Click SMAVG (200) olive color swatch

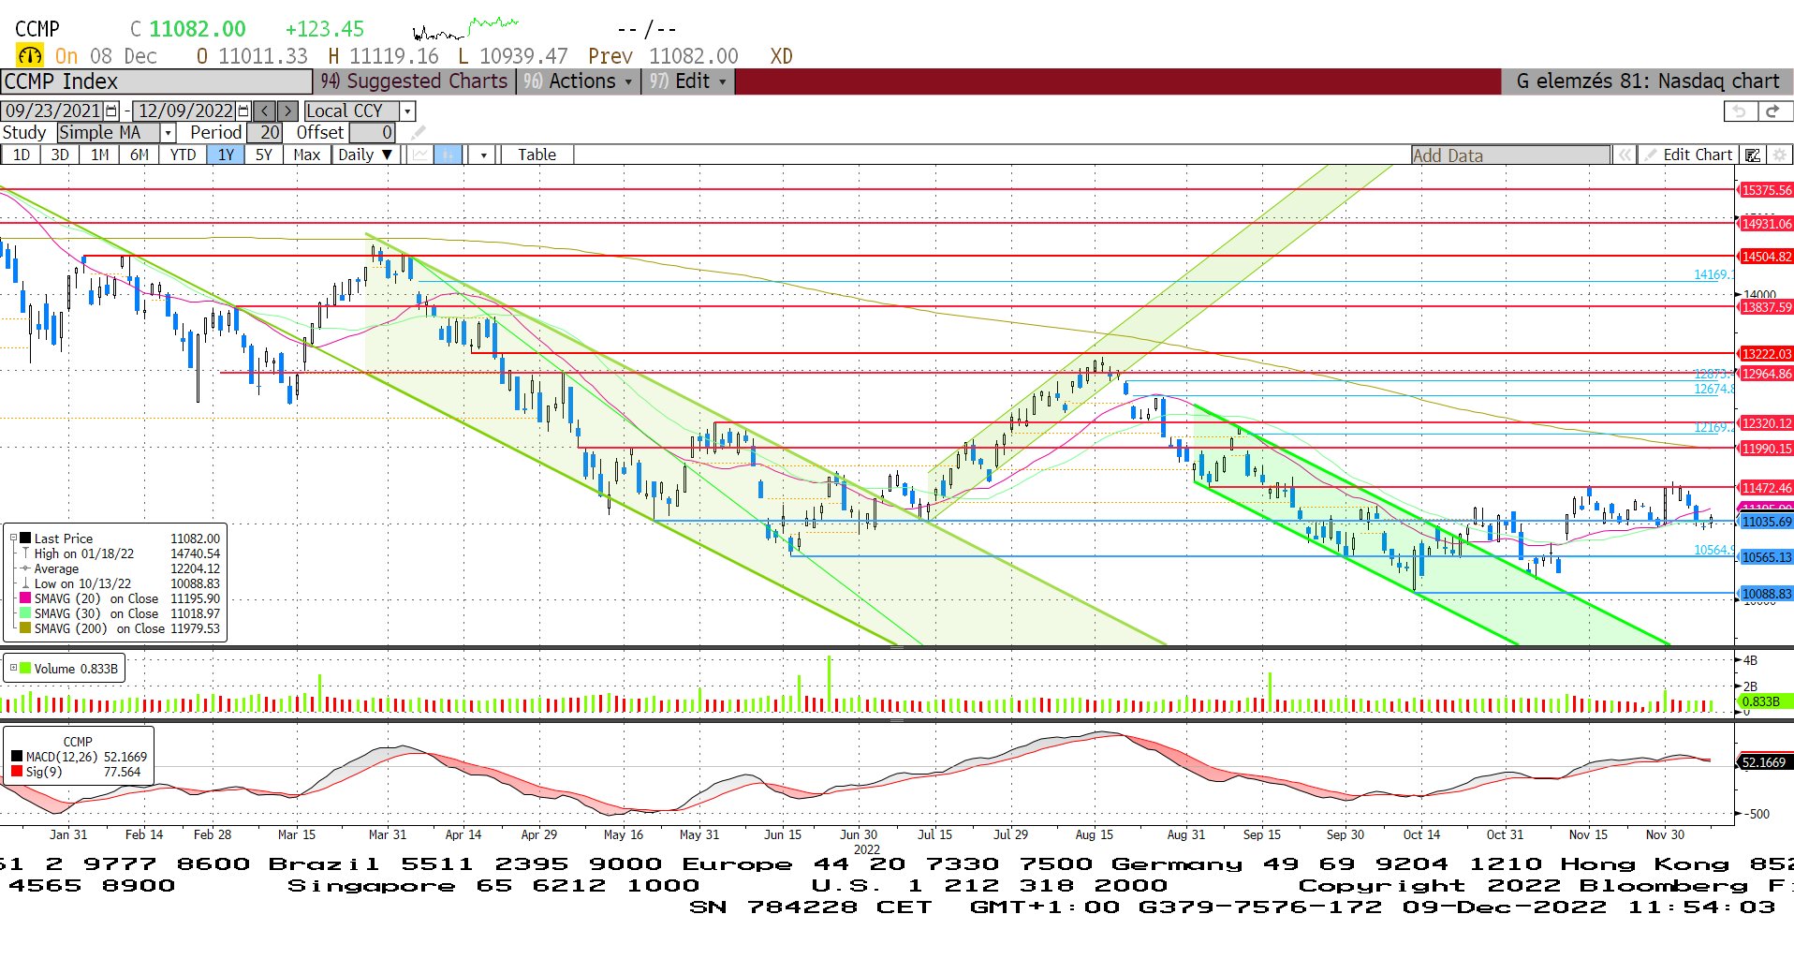25,628
